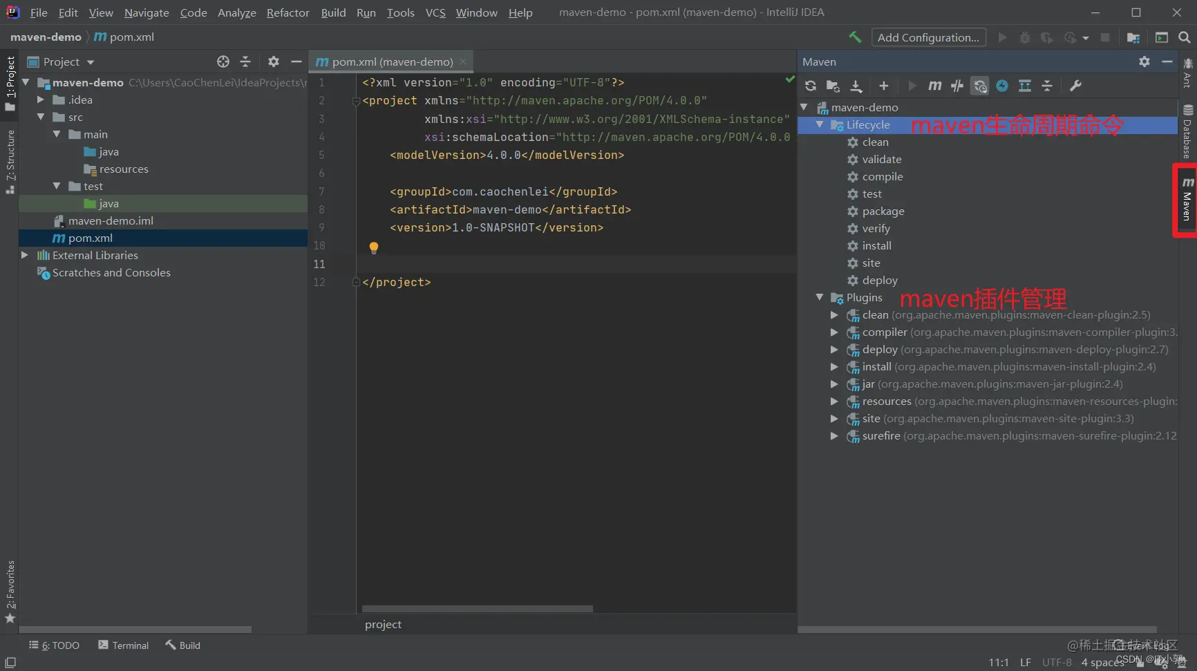Expand External Libraries node
This screenshot has width=1197, height=671.
(25, 255)
